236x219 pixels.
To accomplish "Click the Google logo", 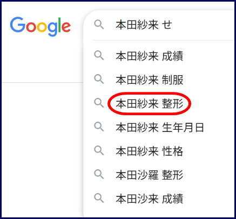I will pos(41,26).
